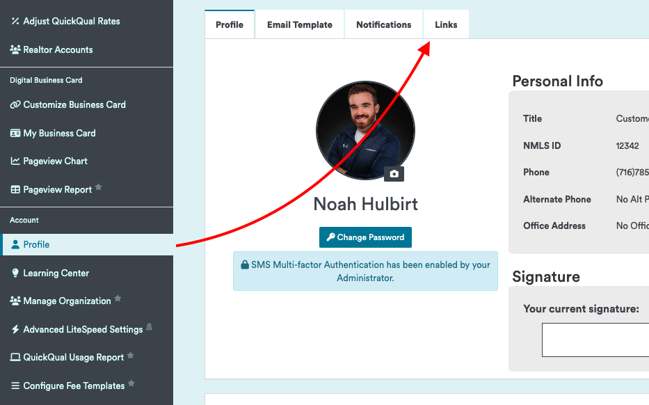Open the Notifications tab
The image size is (649, 405).
pyautogui.click(x=384, y=25)
